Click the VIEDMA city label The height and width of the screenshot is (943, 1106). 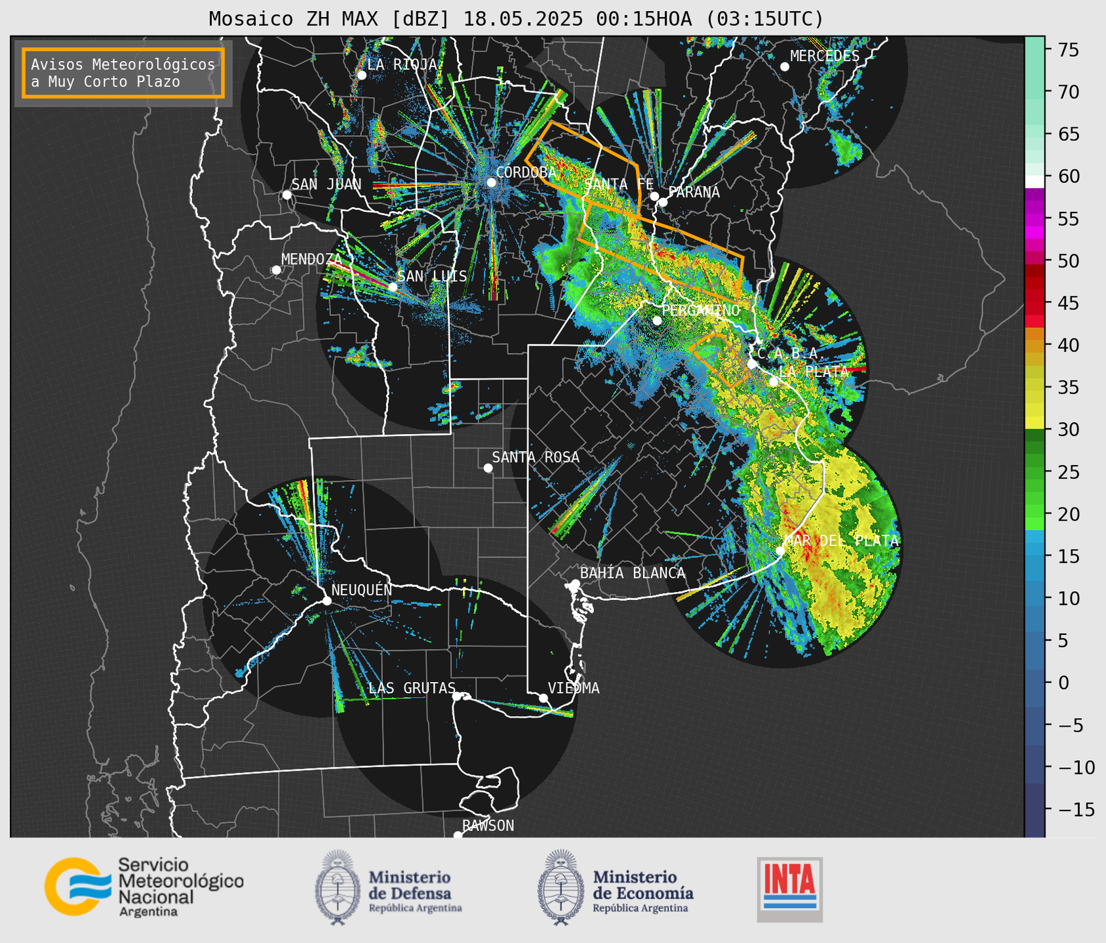tap(574, 688)
